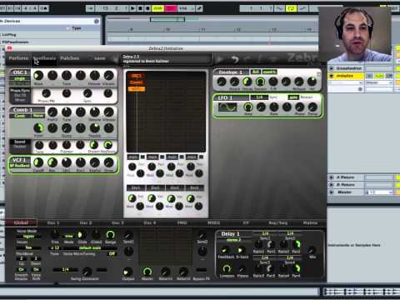Select the Osc 2 lower-panel tab
The height and width of the screenshot is (300, 400).
click(86, 222)
